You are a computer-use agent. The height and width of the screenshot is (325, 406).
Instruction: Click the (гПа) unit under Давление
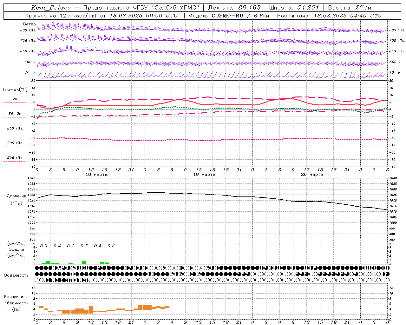(x=16, y=203)
